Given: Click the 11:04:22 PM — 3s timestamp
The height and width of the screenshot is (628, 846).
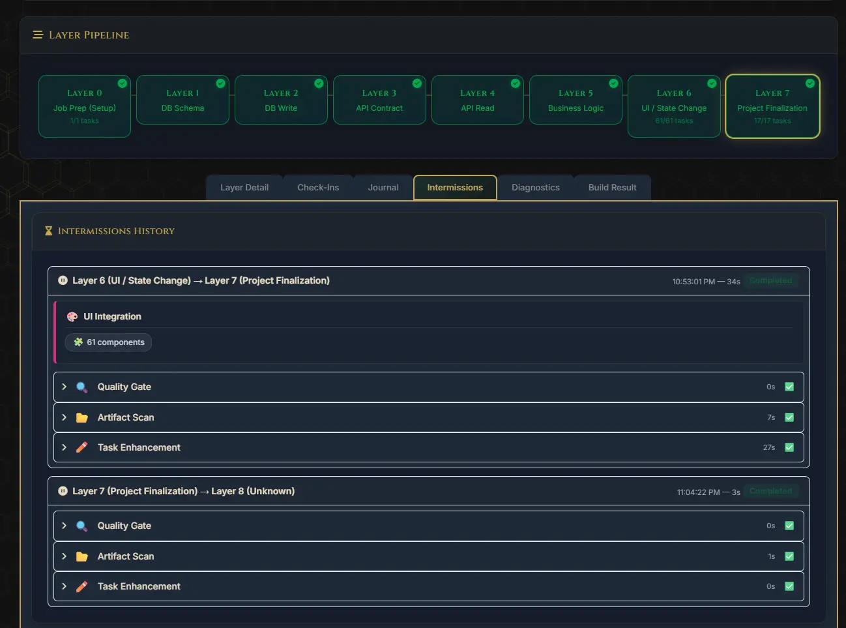Looking at the screenshot, I should pyautogui.click(x=708, y=492).
